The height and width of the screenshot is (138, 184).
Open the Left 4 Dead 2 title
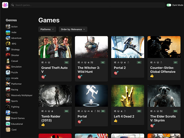click(124, 116)
